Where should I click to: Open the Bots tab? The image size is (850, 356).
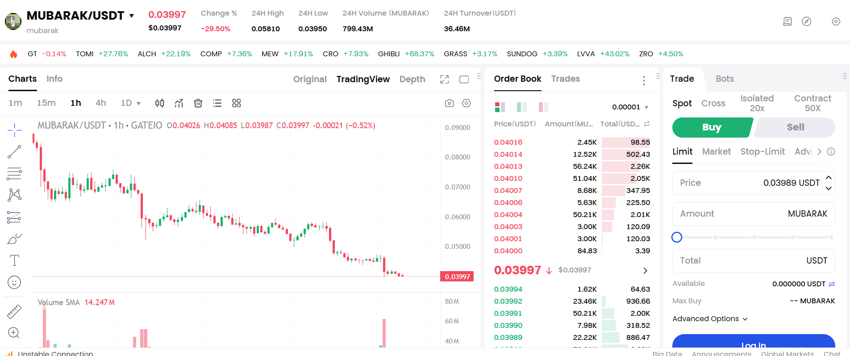coord(725,79)
